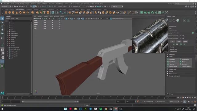Screen dimensions: 197x111
Task: Click the Play Forwards button
Action: (188, 97)
